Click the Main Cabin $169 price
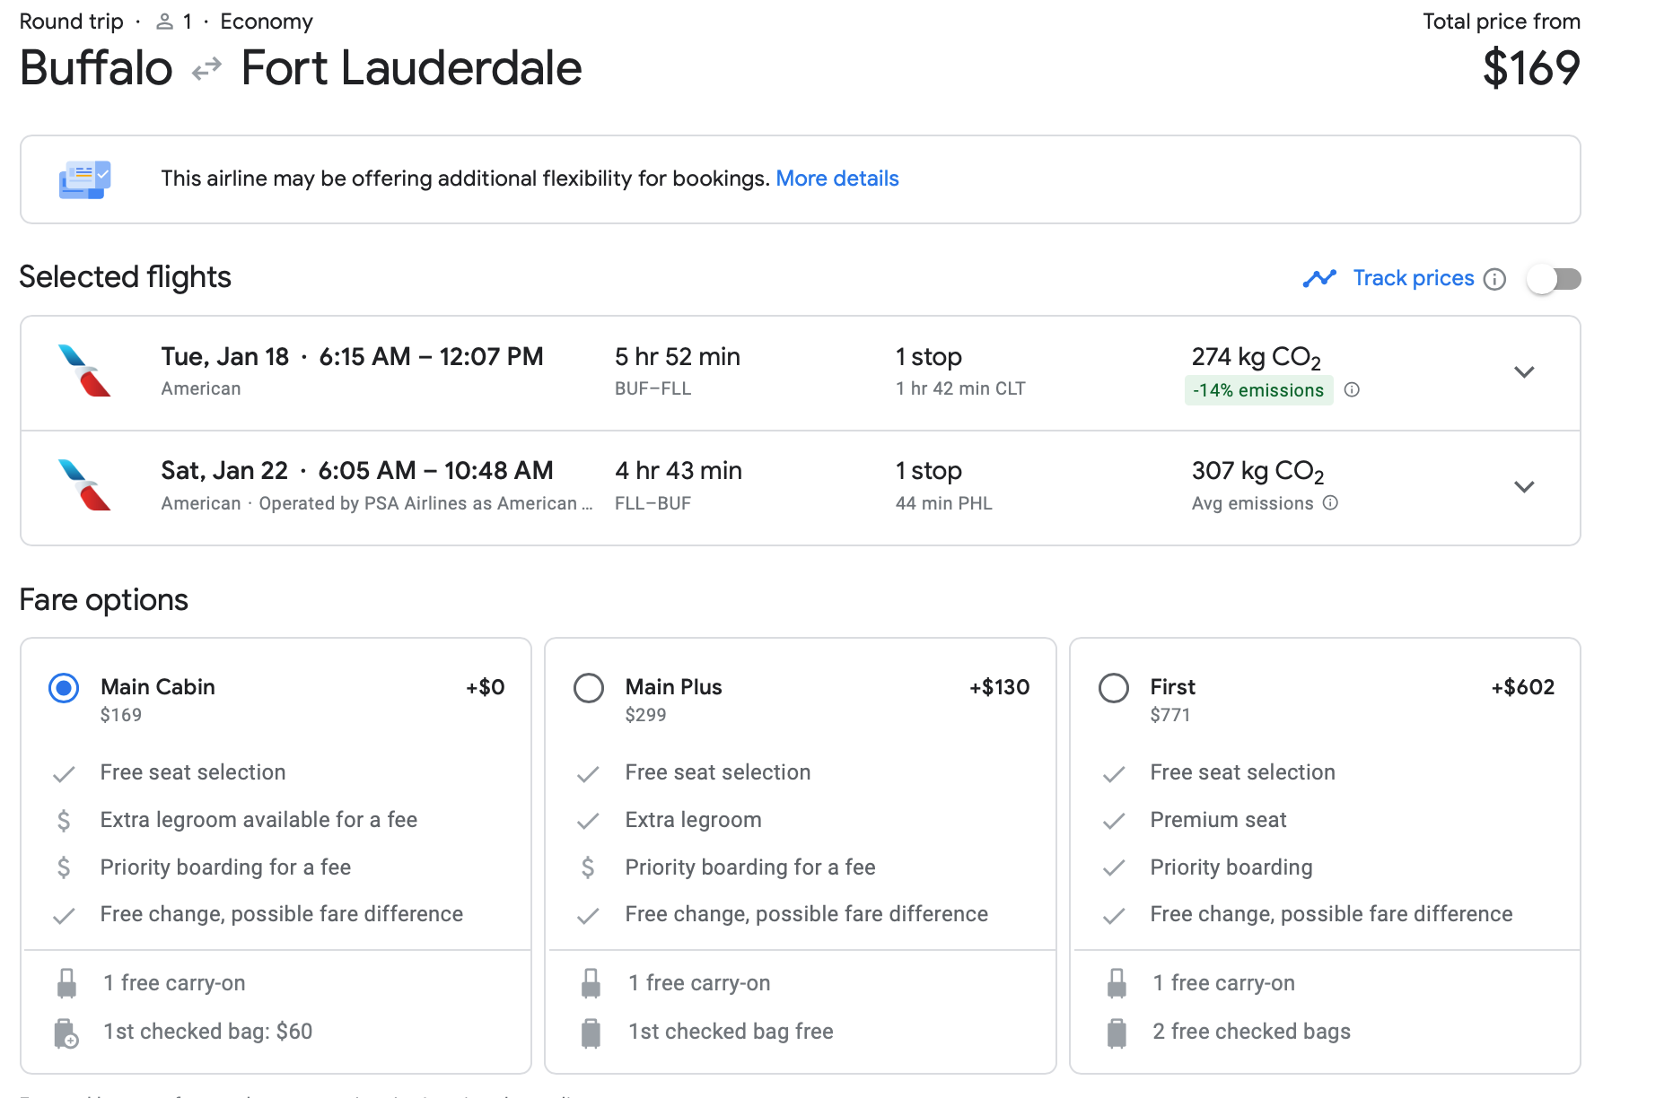The height and width of the screenshot is (1098, 1673). [x=121, y=715]
